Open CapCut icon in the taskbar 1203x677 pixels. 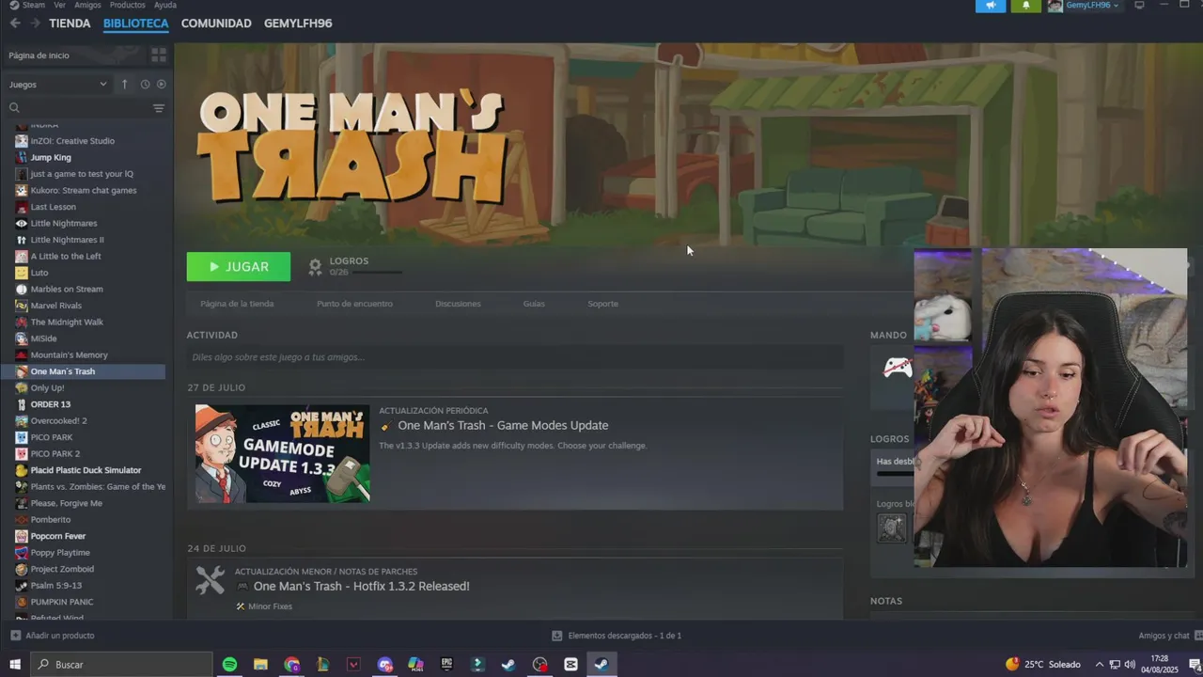[570, 665]
